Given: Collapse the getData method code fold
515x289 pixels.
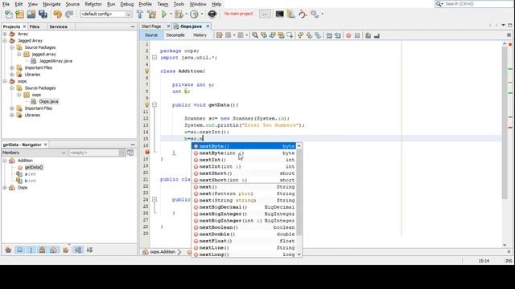Looking at the screenshot, I should [154, 105].
